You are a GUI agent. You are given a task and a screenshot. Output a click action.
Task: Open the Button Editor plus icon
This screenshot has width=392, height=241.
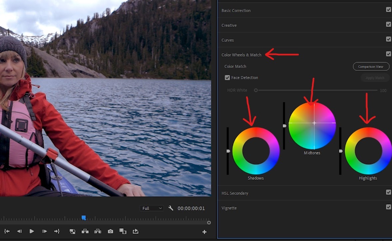click(x=204, y=232)
